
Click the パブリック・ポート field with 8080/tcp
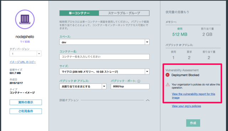[x=130, y=86]
